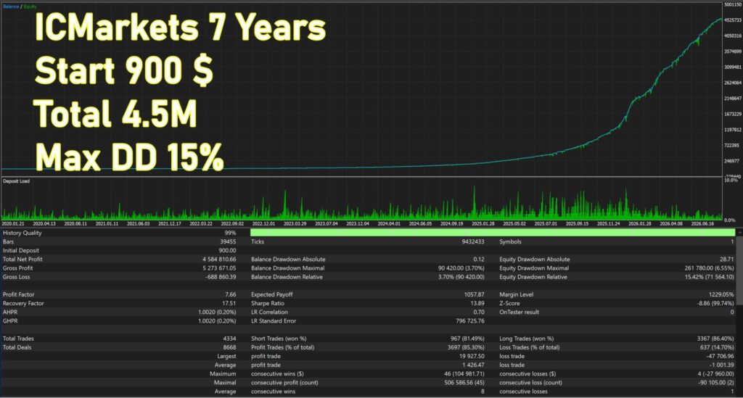Select the value '261 780.00 (6.55%)'

click(710, 268)
